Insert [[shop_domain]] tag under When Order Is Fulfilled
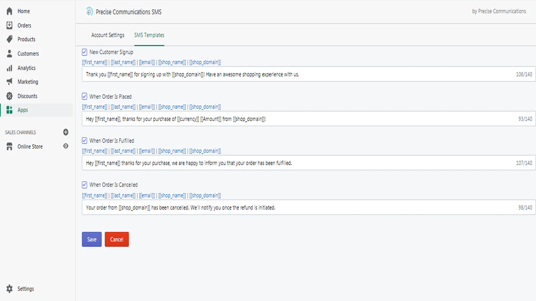 pos(205,151)
